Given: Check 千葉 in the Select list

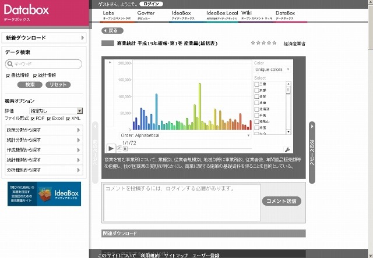Looking at the screenshot, I should [x=256, y=116].
